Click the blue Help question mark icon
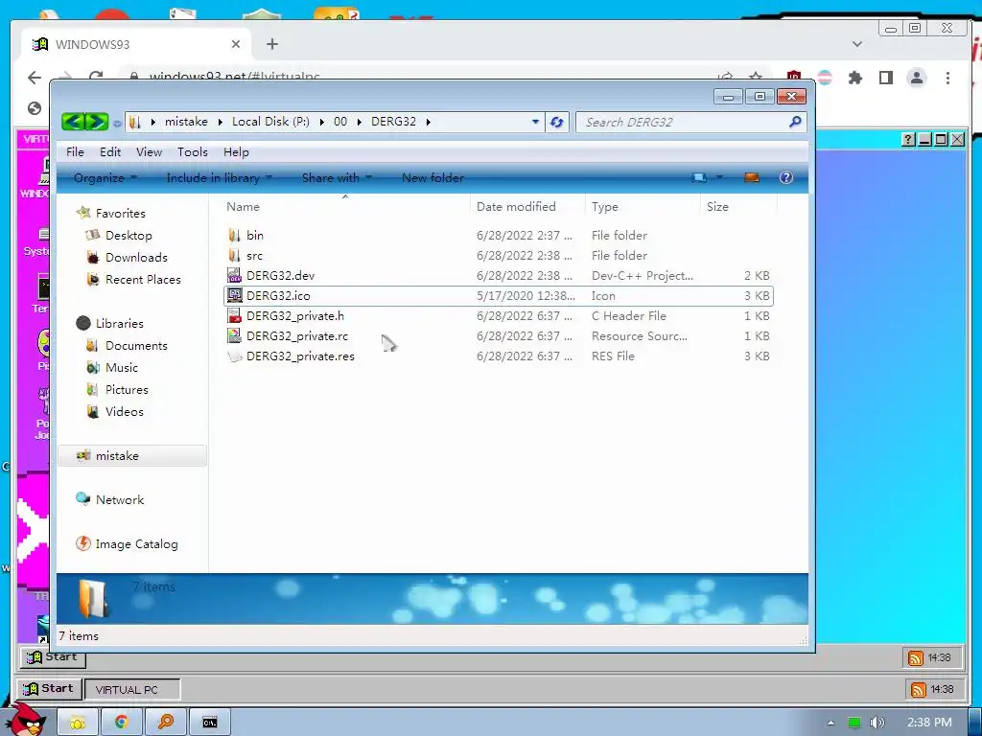Image resolution: width=982 pixels, height=736 pixels. point(786,177)
